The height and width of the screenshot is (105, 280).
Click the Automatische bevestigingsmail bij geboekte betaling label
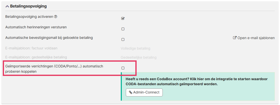49,38
